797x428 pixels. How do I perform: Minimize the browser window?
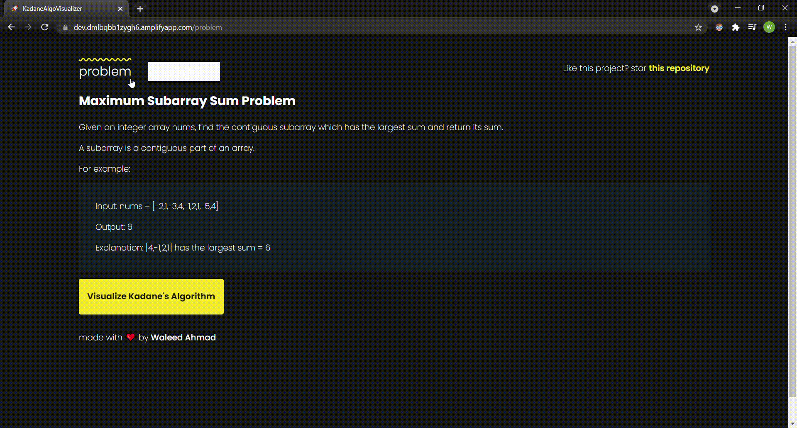coord(738,8)
